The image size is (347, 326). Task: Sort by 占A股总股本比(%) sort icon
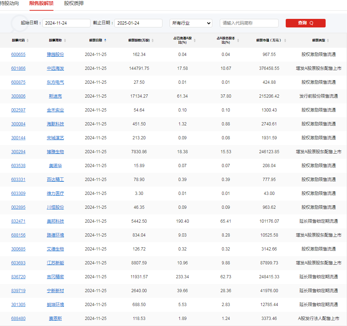238,40
